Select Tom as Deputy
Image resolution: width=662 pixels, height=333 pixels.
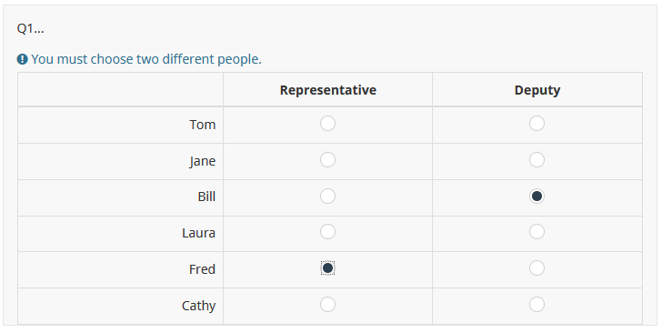[537, 124]
